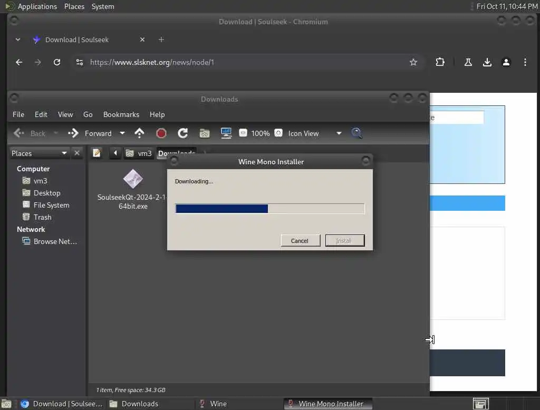The width and height of the screenshot is (540, 410).
Task: Click the workspace switcher icon in taskbar
Action: pyautogui.click(x=481, y=404)
